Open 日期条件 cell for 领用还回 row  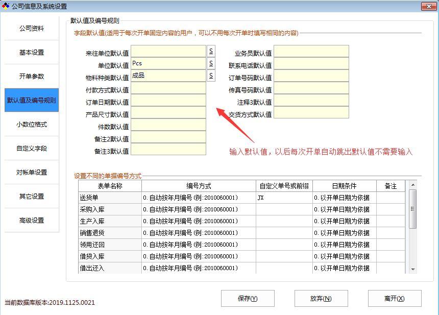click(x=345, y=245)
